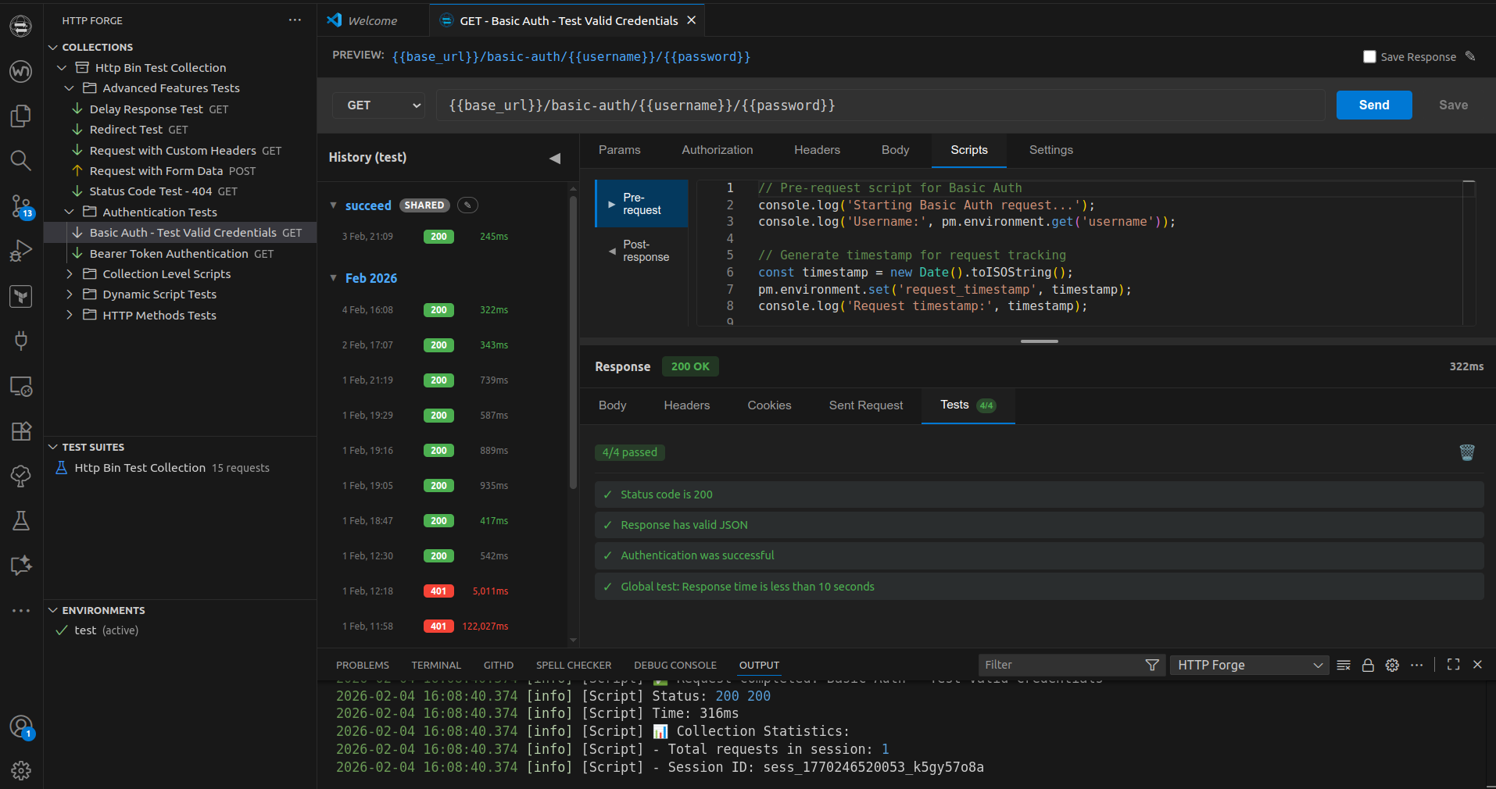
Task: Collapse the succeed history group
Action: tap(334, 205)
